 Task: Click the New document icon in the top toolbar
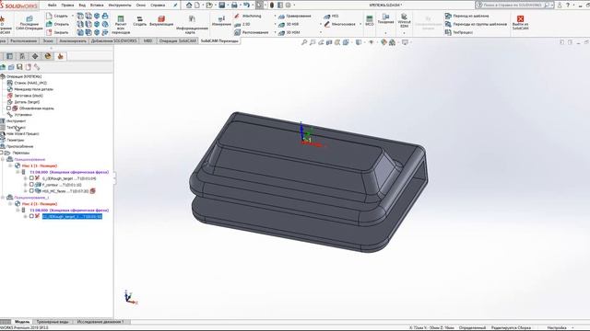click(197, 6)
